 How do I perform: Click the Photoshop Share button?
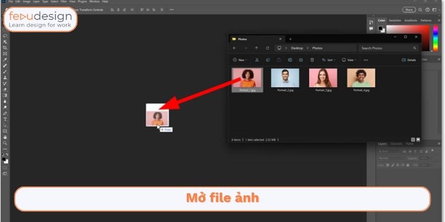click(x=409, y=9)
